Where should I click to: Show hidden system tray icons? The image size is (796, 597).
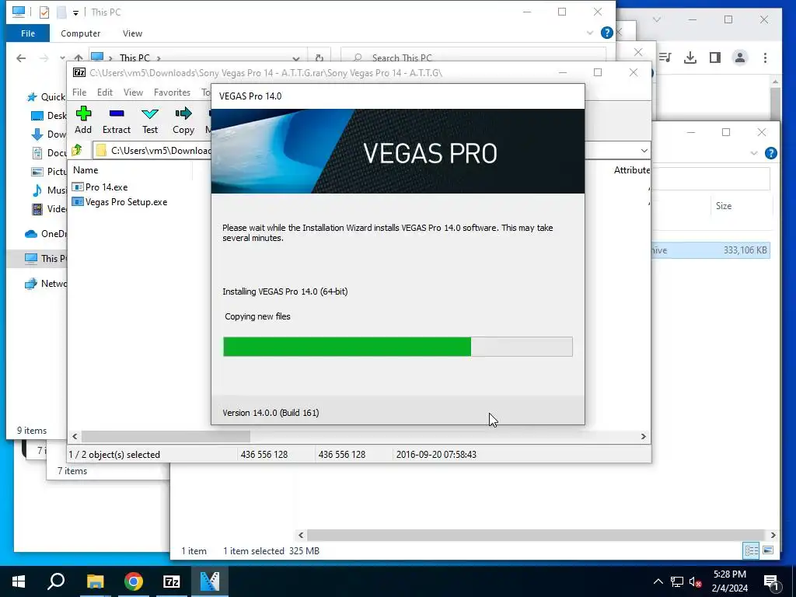click(x=658, y=581)
